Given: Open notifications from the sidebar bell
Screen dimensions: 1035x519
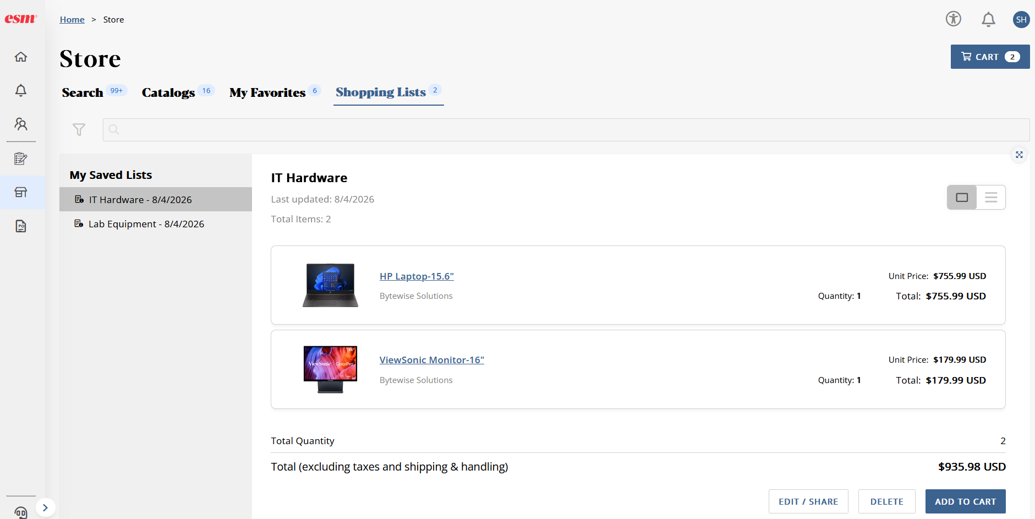Looking at the screenshot, I should (21, 90).
